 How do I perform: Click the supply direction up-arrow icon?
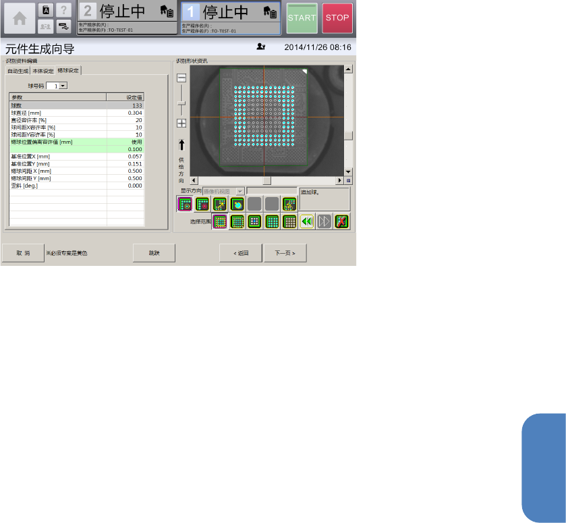coord(181,145)
